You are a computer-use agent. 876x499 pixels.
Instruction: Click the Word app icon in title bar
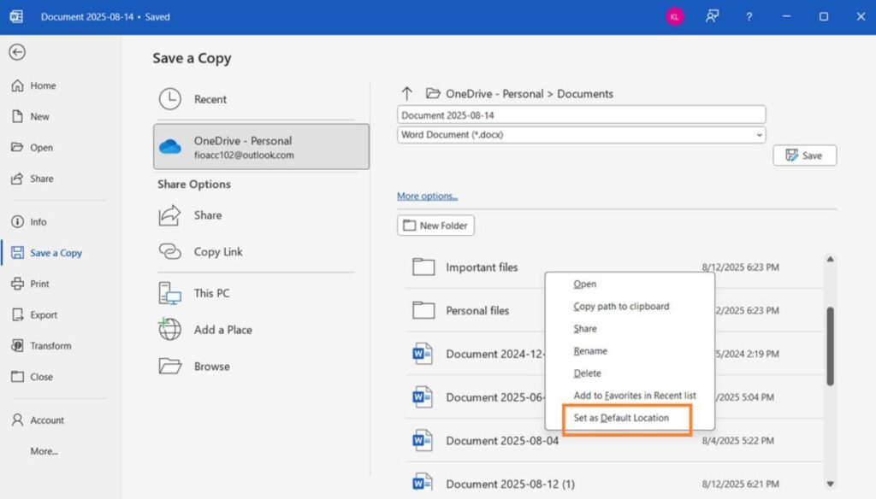click(x=16, y=17)
